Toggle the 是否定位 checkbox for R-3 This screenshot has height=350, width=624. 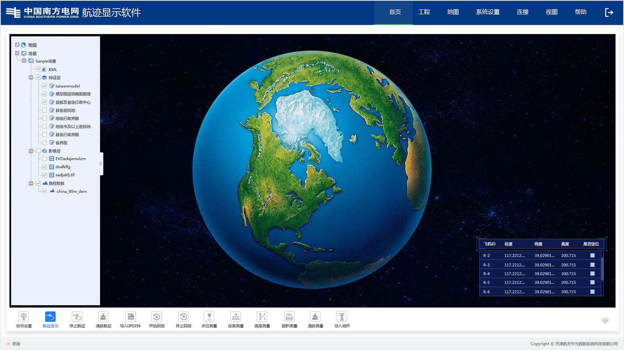(592, 265)
